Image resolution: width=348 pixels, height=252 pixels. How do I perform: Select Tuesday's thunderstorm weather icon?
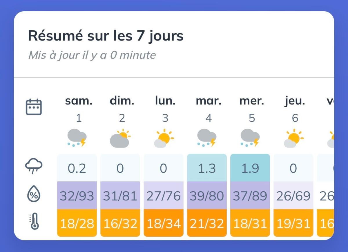click(207, 138)
